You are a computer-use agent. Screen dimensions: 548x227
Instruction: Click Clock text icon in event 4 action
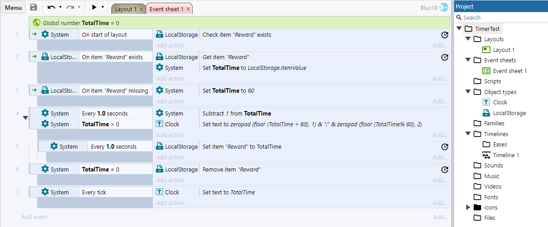click(160, 124)
